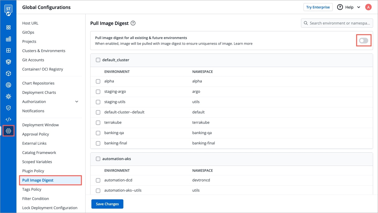Click the Try Enterprise button
The height and width of the screenshot is (213, 378).
click(x=318, y=7)
